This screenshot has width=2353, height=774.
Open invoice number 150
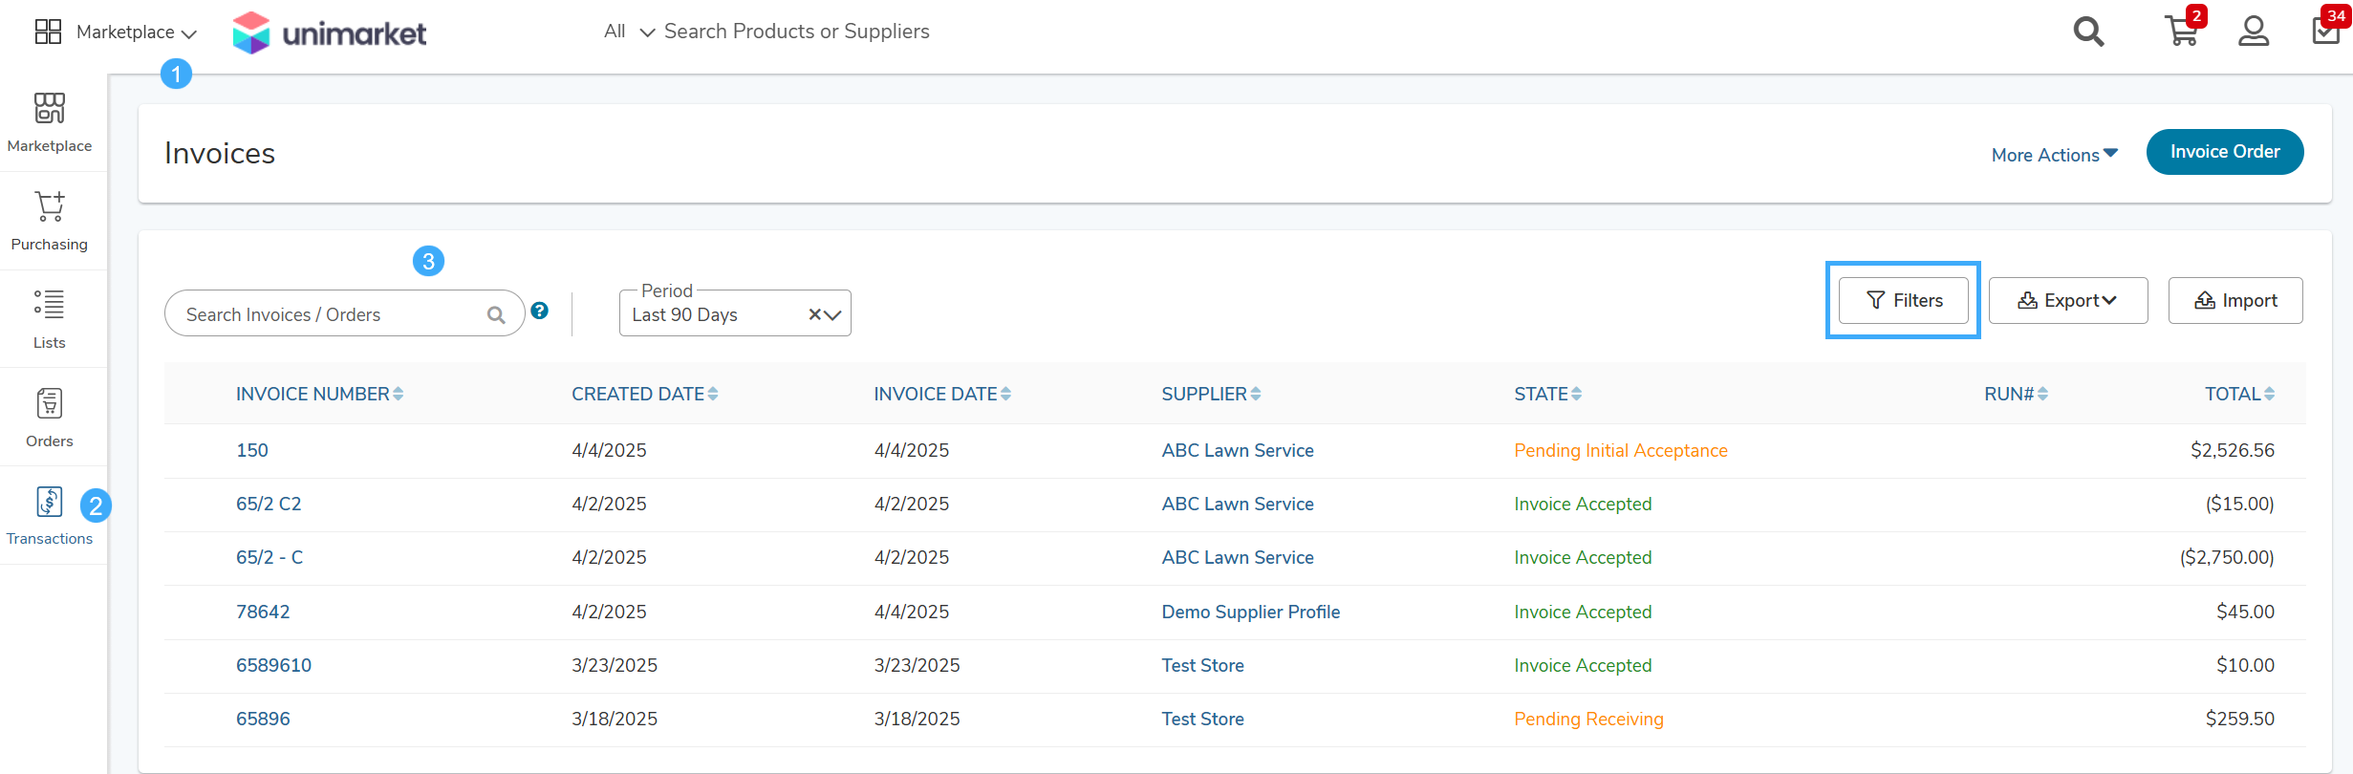[x=252, y=450]
